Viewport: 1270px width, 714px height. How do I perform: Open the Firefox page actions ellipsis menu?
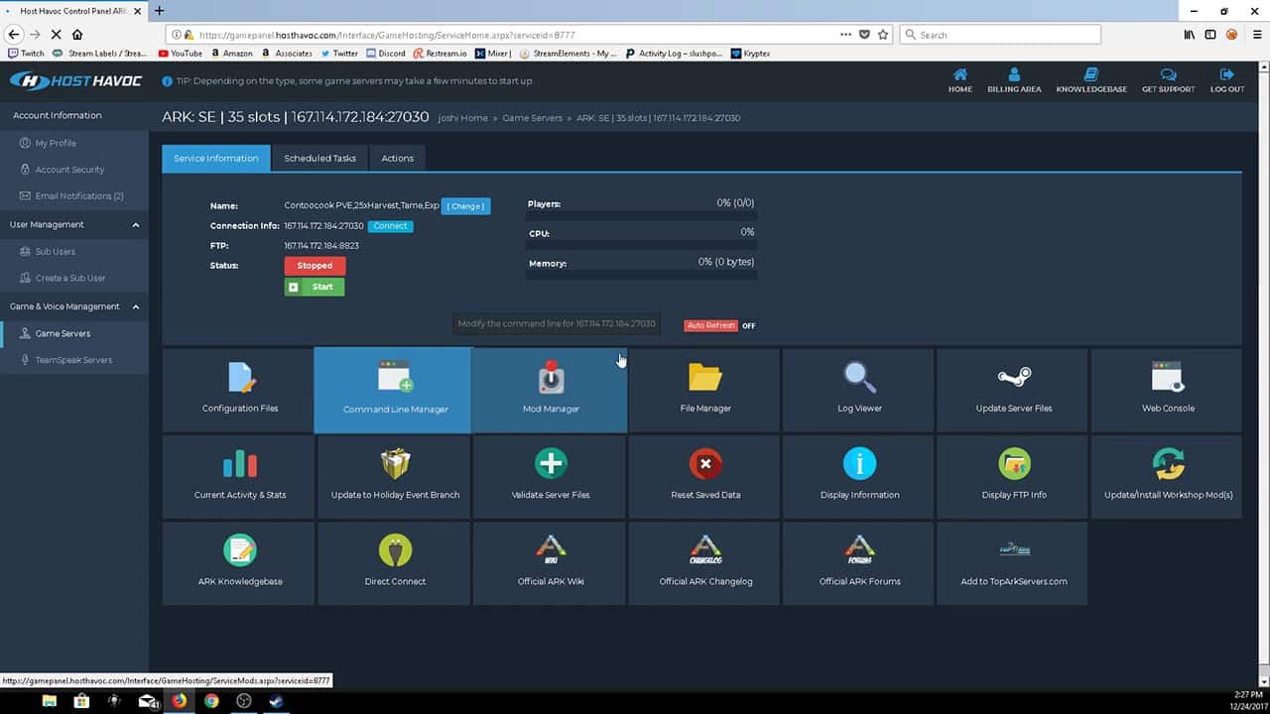point(845,35)
